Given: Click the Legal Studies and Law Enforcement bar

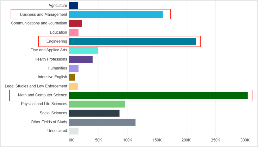Looking at the screenshot, I should 74,86.
